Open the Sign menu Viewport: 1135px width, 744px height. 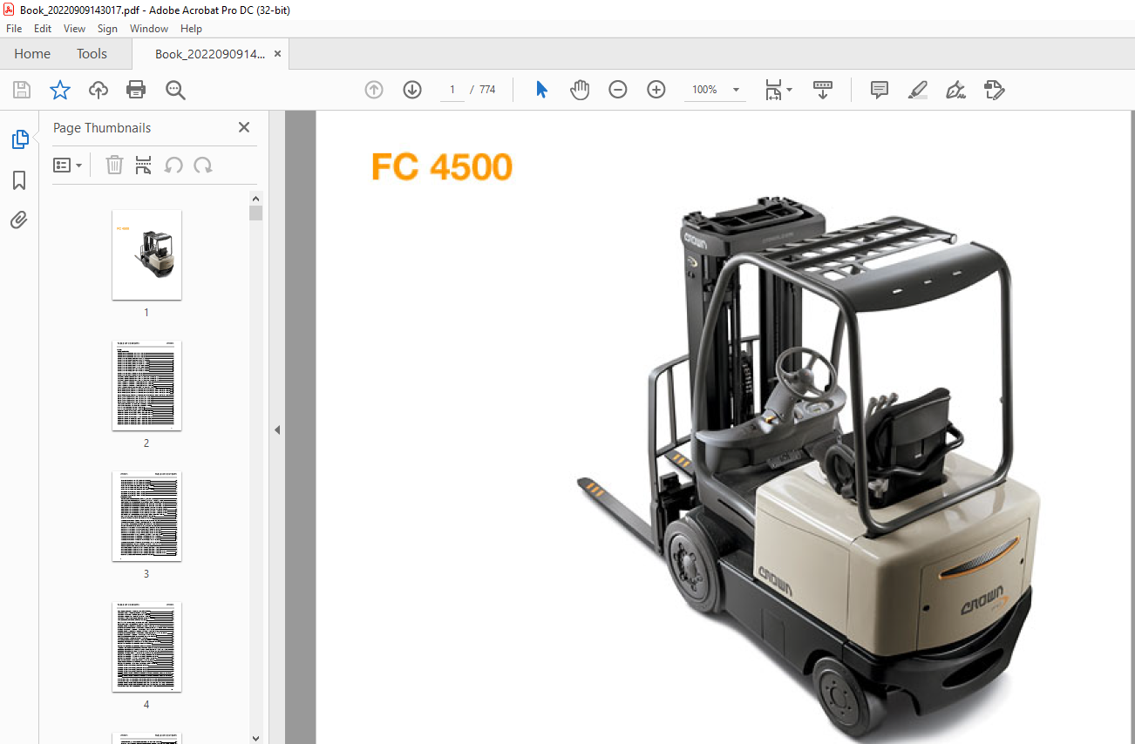[x=107, y=29]
